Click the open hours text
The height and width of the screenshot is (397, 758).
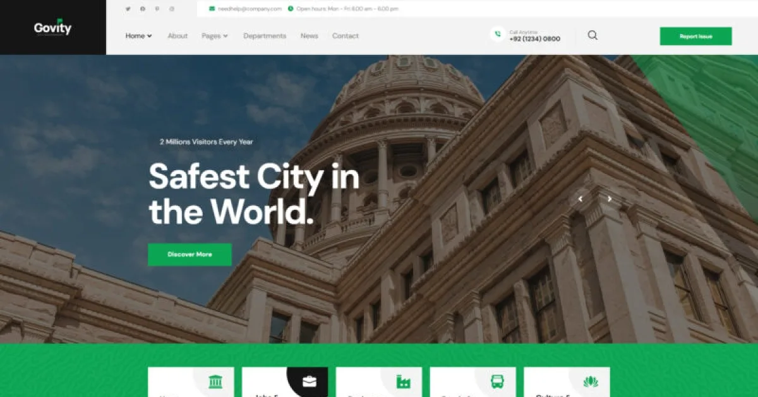click(347, 9)
